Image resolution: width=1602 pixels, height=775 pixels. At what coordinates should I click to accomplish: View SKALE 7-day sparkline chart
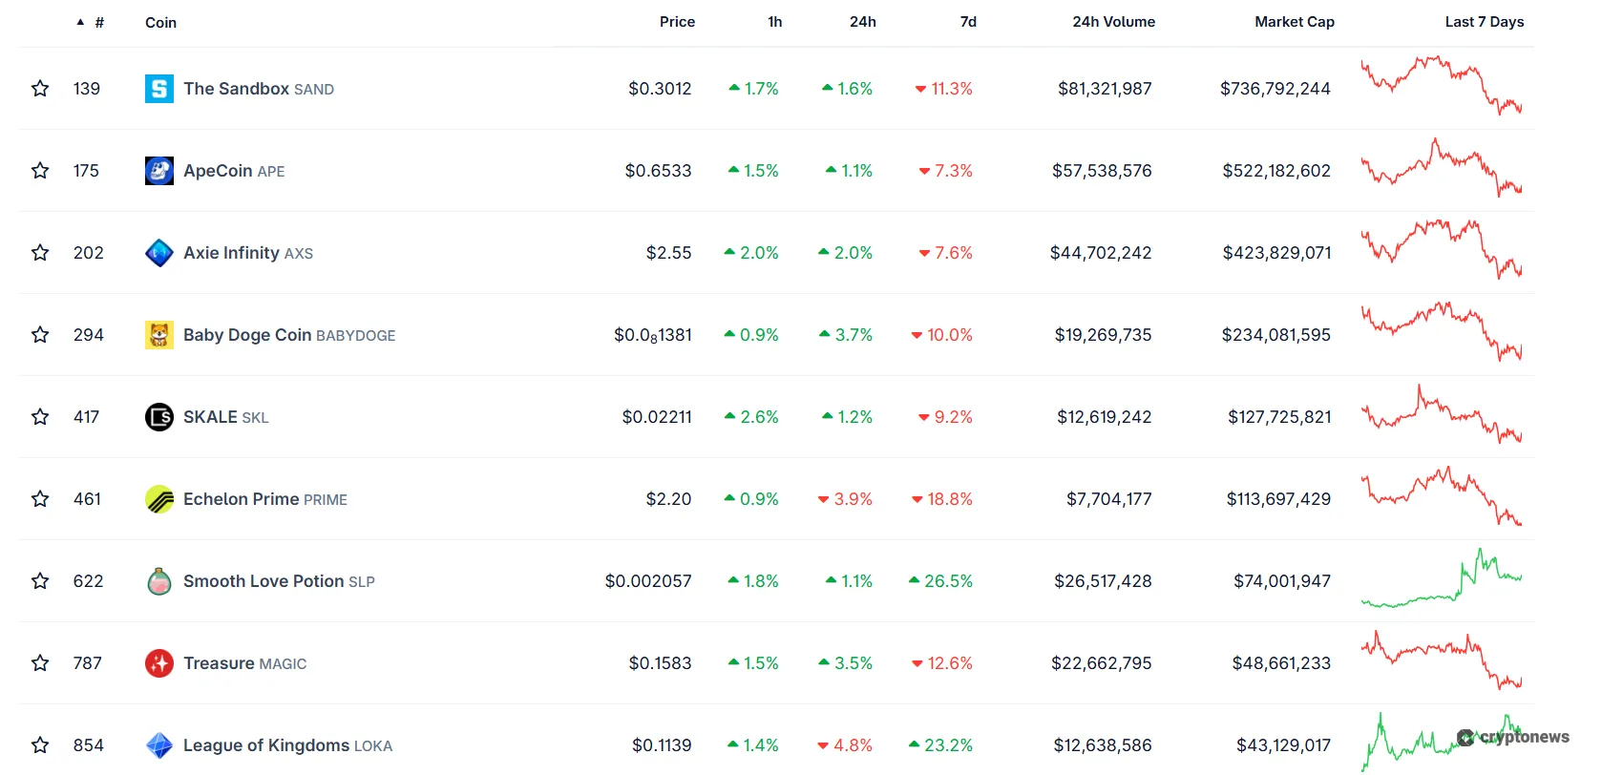coord(1442,414)
